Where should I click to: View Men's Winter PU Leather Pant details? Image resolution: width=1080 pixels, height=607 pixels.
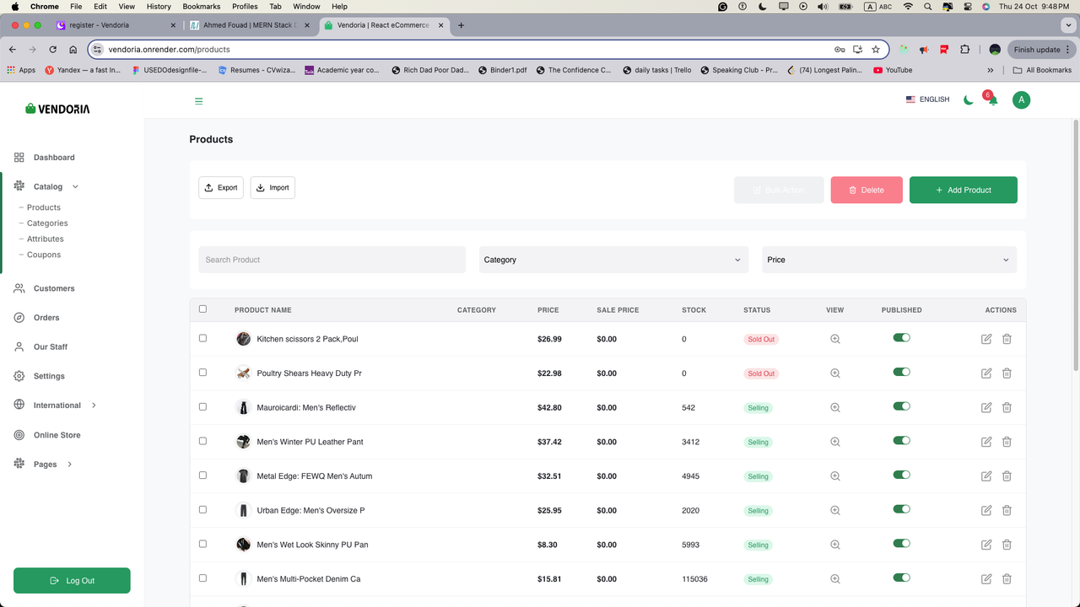(x=835, y=442)
